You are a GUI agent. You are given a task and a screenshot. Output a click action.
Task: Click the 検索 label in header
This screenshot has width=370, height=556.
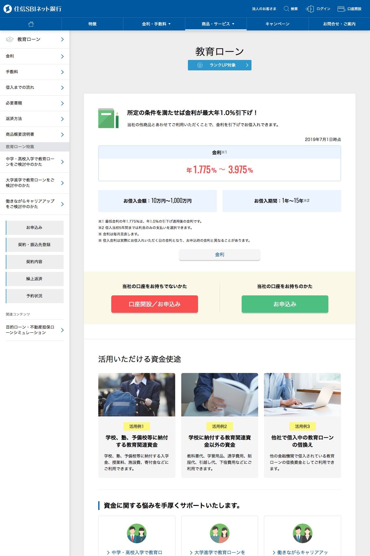click(294, 9)
